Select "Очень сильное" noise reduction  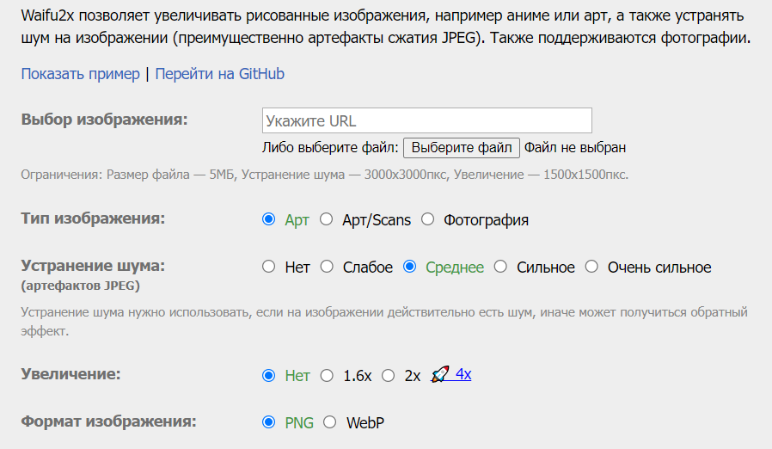(x=591, y=267)
